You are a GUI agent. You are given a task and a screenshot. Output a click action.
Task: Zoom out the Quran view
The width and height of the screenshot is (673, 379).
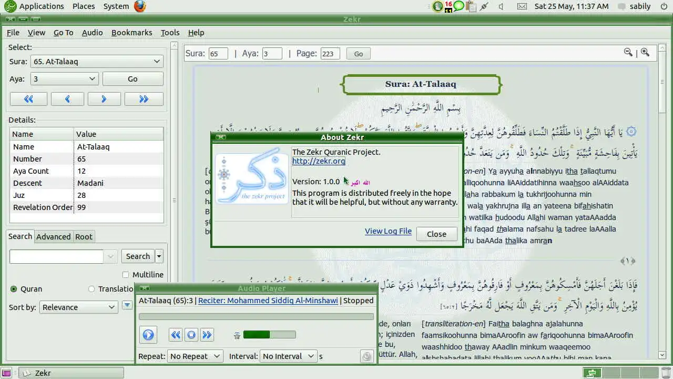click(x=628, y=52)
